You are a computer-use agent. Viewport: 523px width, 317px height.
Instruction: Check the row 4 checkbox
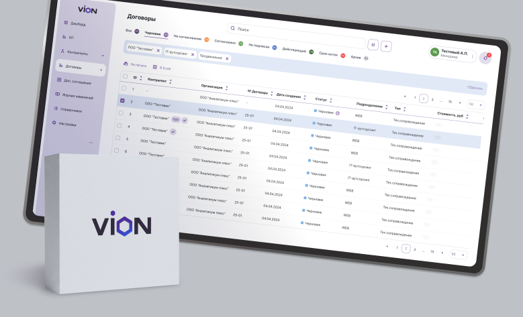tap(120, 125)
